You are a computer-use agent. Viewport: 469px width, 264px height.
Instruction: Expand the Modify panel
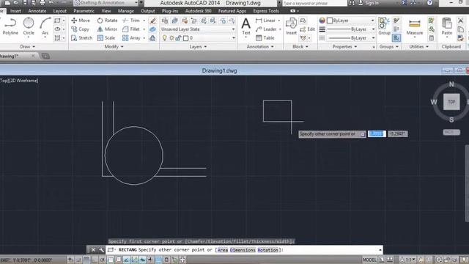[x=114, y=47]
